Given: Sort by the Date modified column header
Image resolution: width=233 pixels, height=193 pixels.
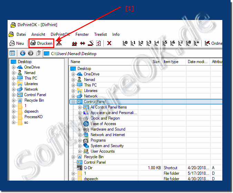Looking at the screenshot, I should 198,62.
